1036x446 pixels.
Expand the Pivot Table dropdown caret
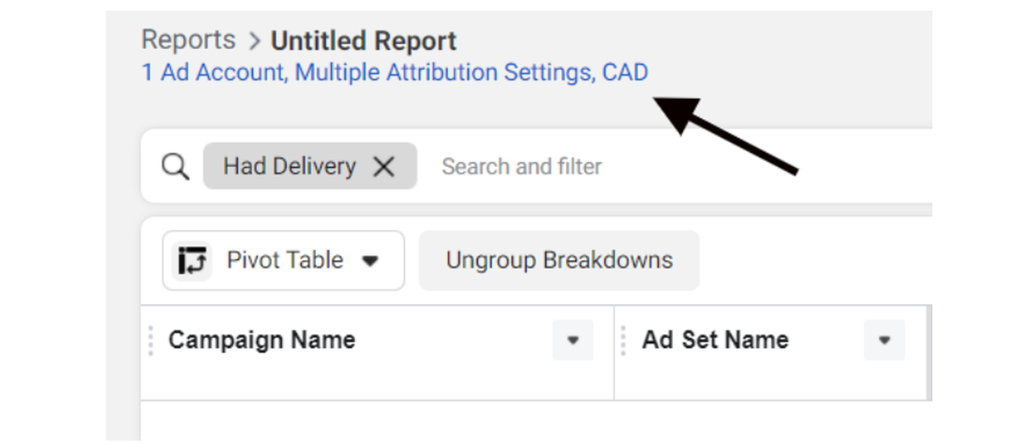point(370,261)
